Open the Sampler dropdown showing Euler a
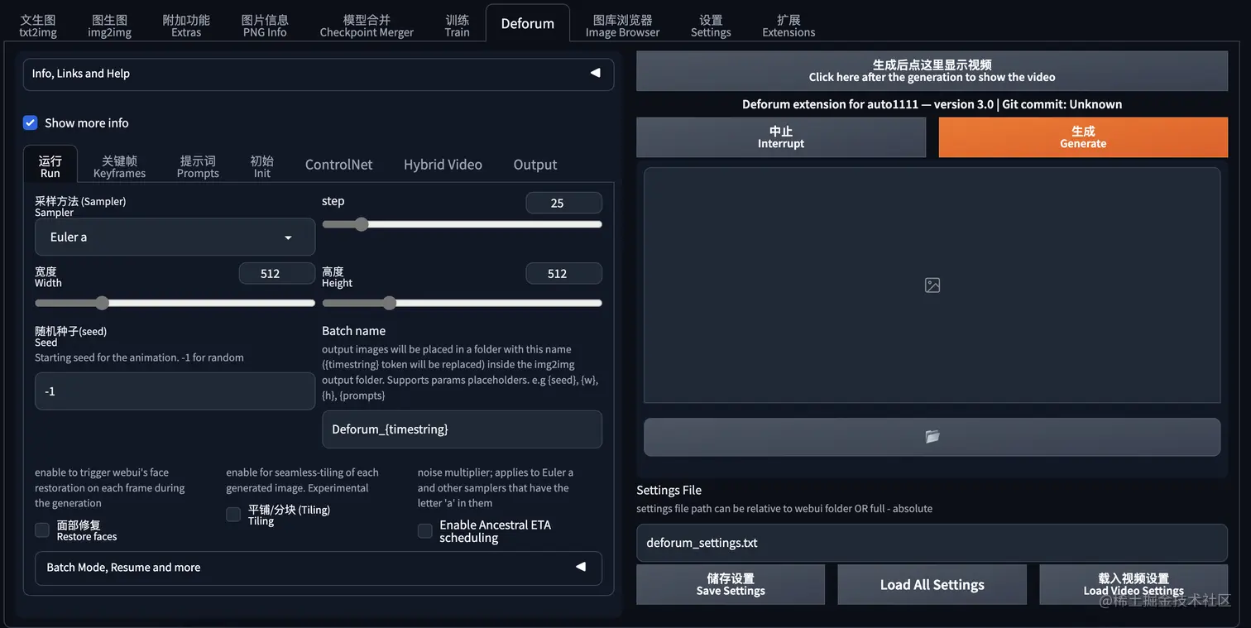Image resolution: width=1251 pixels, height=628 pixels. click(x=174, y=237)
